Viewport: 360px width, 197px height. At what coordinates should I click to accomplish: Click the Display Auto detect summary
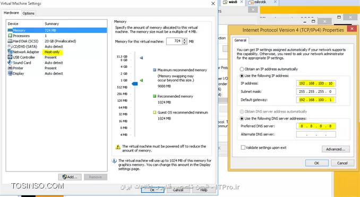tap(54, 73)
